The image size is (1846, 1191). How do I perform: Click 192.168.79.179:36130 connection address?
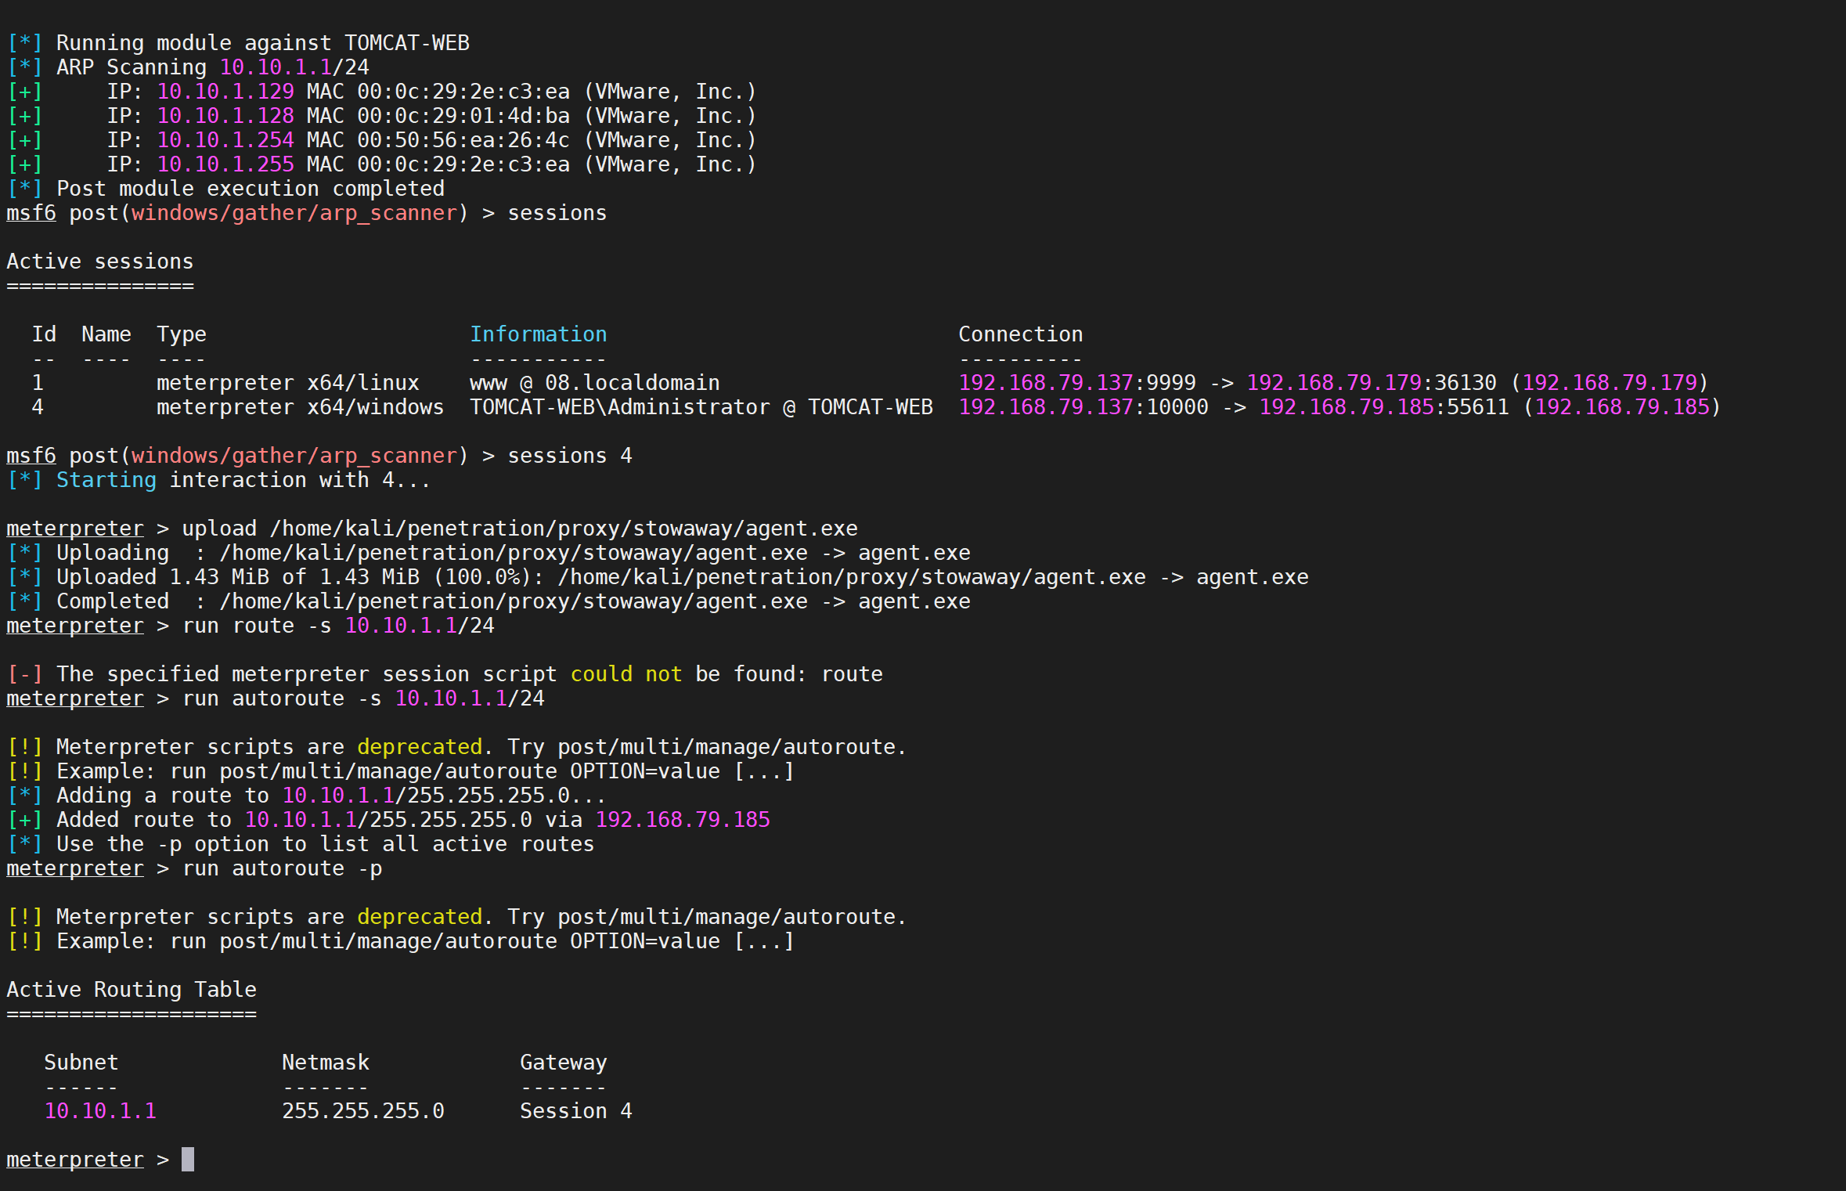click(x=1371, y=383)
